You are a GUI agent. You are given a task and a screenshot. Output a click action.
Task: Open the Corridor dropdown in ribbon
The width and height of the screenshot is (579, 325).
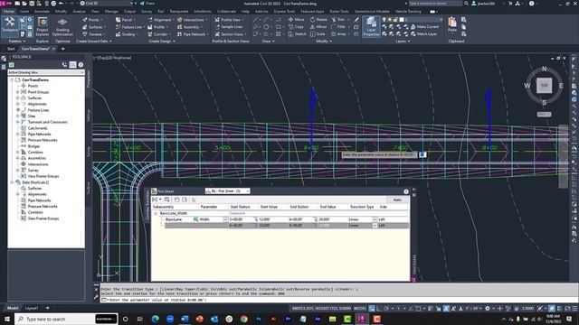point(159,34)
